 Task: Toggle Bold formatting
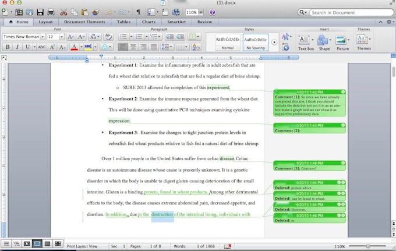pos(8,47)
